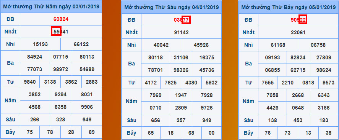Image resolution: width=339 pixels, height=140 pixels.
Task: Select fifth prize number 9906
Action: (87, 107)
